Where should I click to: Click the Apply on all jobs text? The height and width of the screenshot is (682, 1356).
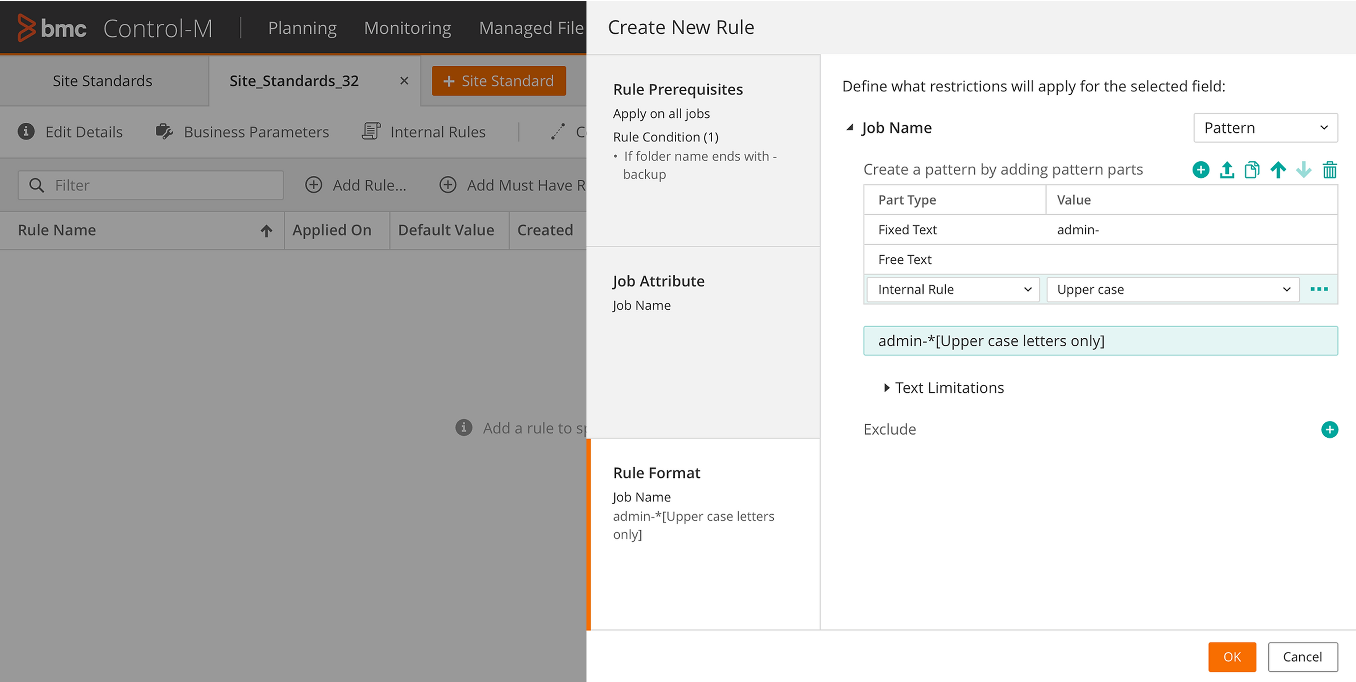[x=661, y=114]
